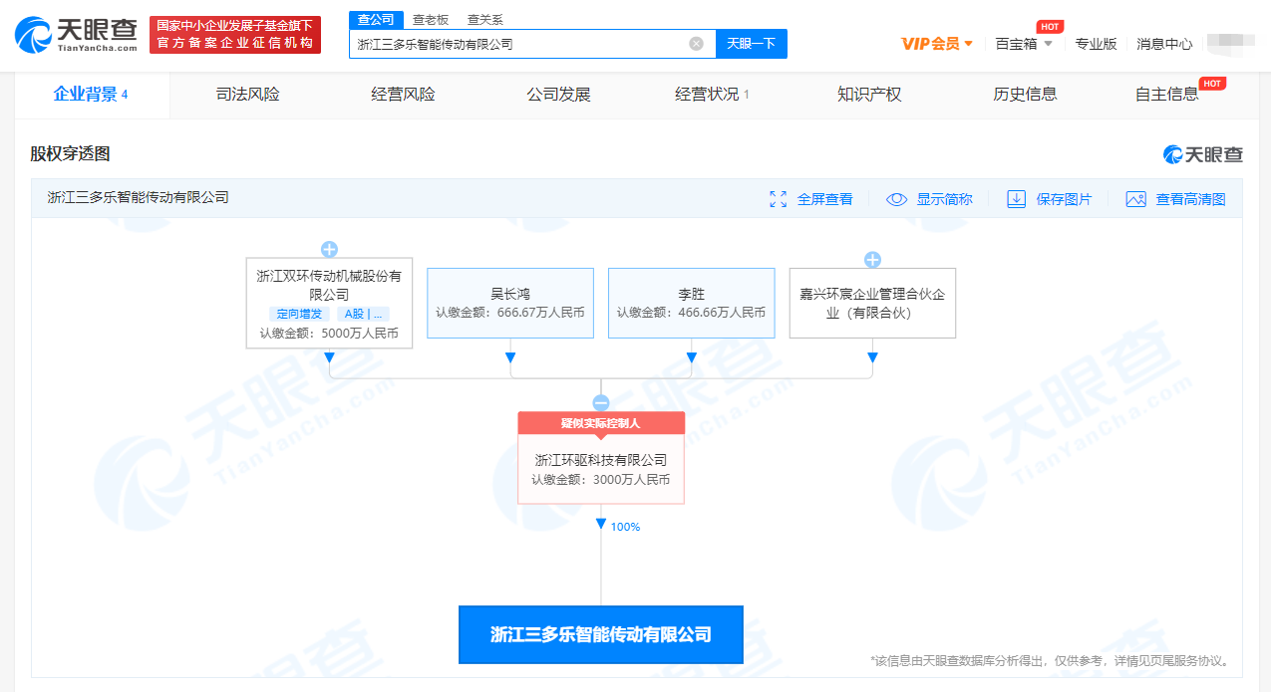Open the 百宝箱 dropdown menu
The image size is (1271, 692).
(1024, 44)
